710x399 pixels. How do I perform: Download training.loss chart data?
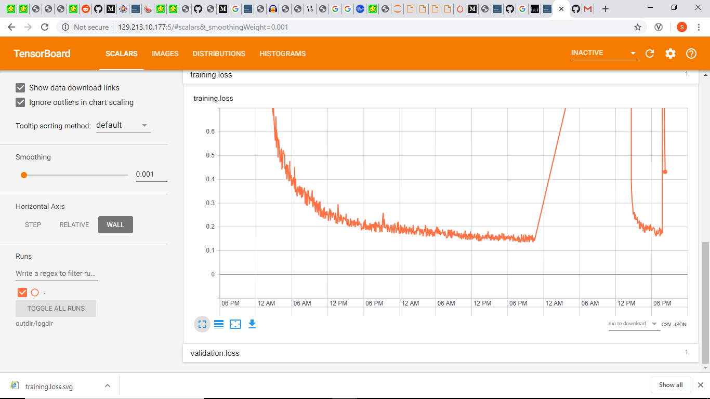[x=252, y=324]
